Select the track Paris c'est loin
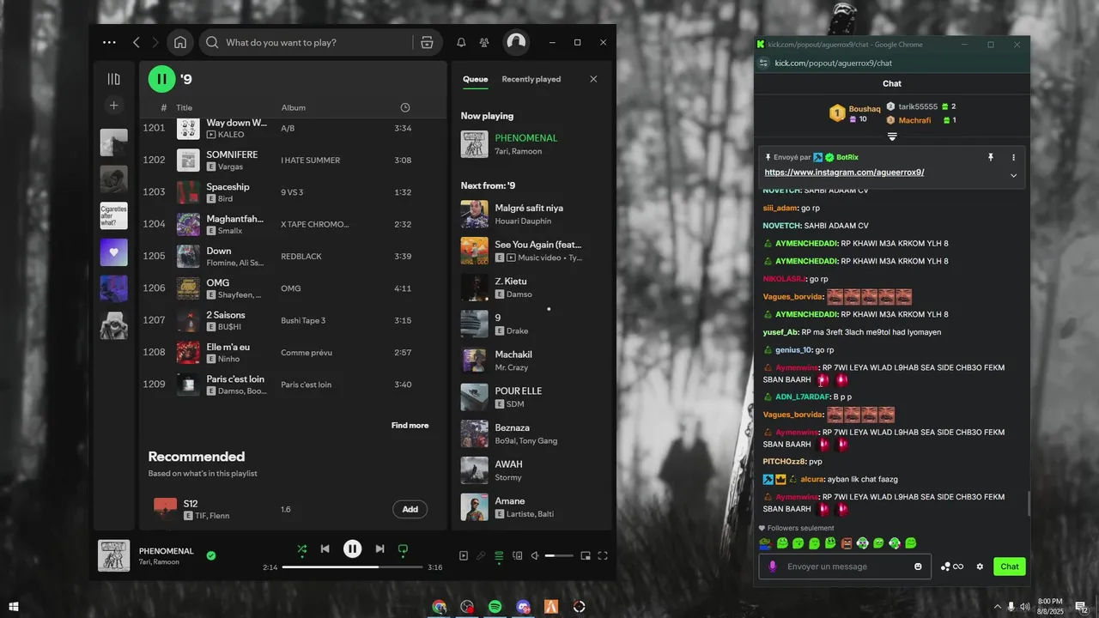 click(292, 385)
